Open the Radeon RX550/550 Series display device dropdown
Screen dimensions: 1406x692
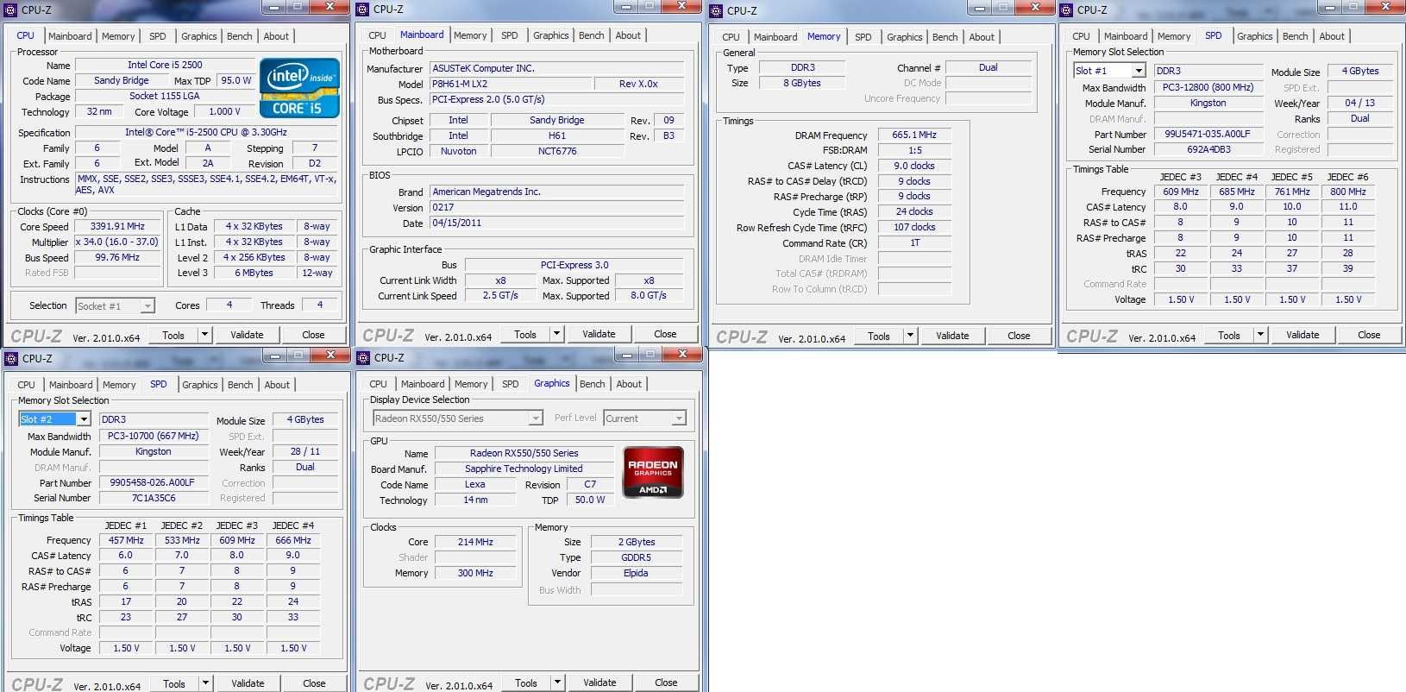[x=536, y=418]
